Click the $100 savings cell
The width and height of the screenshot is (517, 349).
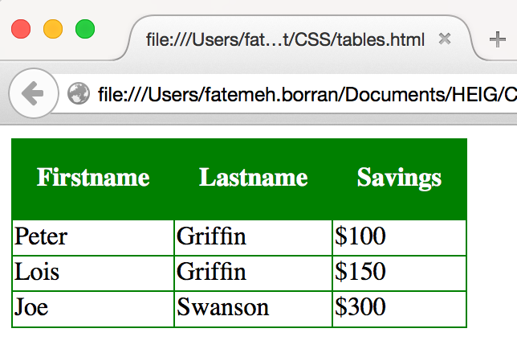[x=399, y=238]
